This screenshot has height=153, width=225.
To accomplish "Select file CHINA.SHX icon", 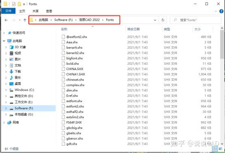I will [63, 69].
